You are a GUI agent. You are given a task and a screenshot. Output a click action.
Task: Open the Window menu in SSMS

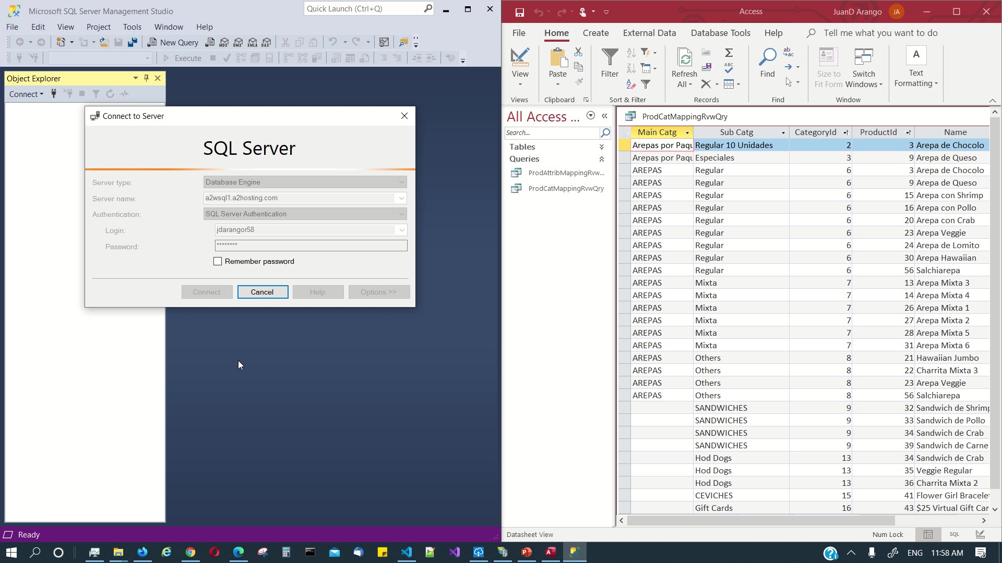click(x=169, y=27)
